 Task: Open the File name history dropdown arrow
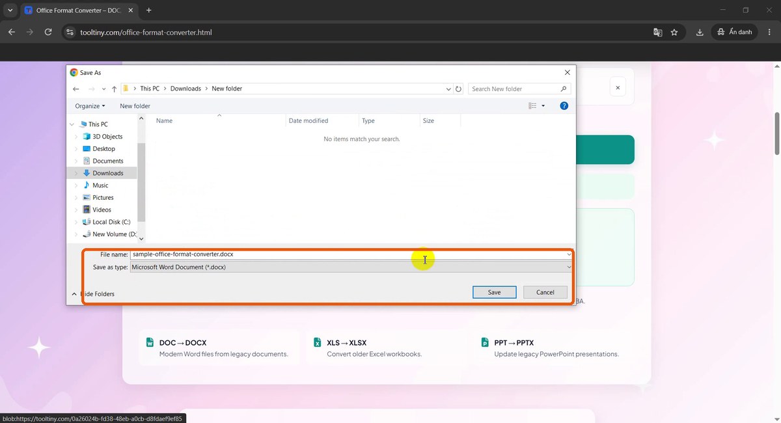(569, 254)
